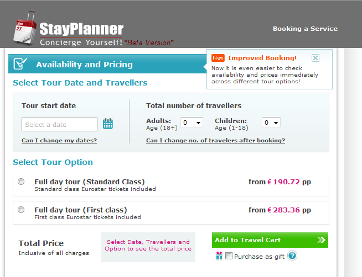Click the help question mark icon

click(x=292, y=256)
